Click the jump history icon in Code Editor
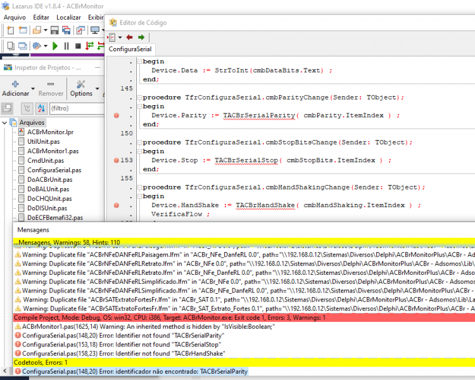 111,37
